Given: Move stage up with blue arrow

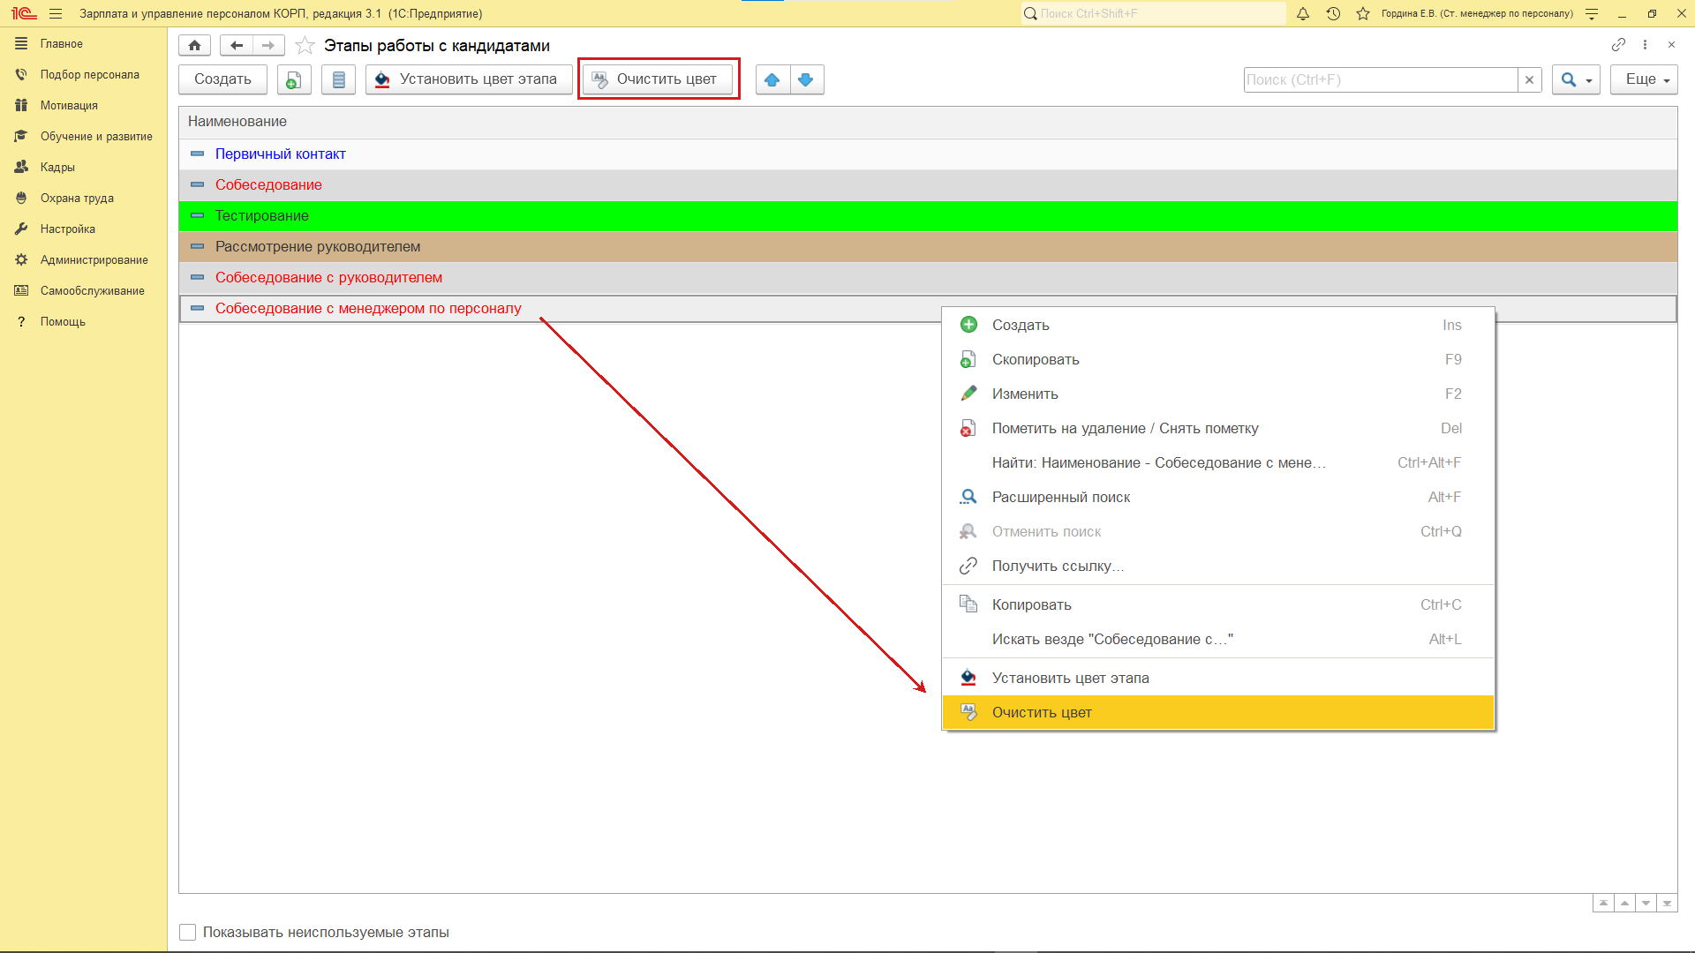Looking at the screenshot, I should pyautogui.click(x=772, y=79).
